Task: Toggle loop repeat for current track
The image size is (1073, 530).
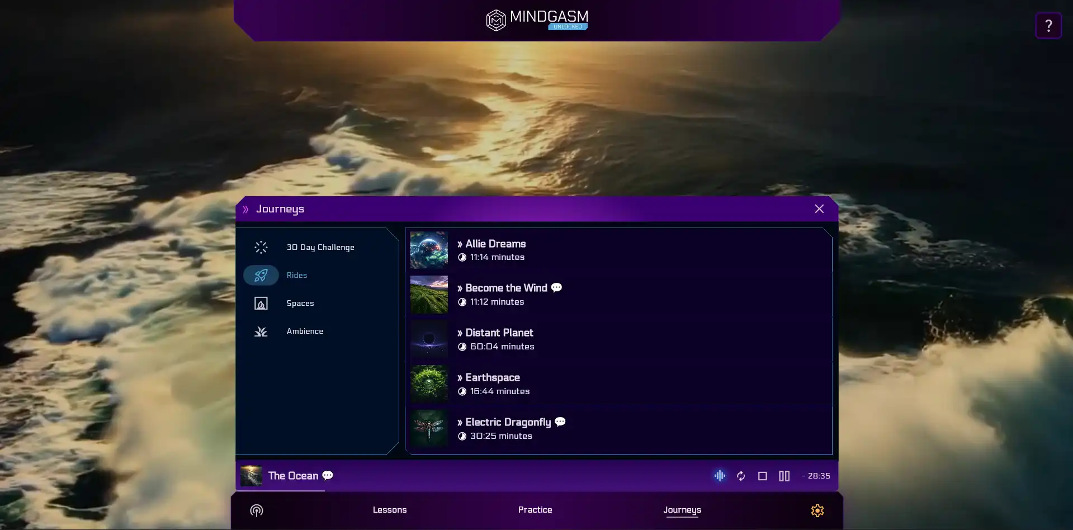Action: point(741,476)
